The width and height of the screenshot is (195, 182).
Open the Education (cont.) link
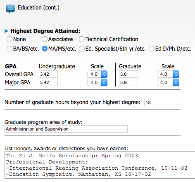click(38, 7)
